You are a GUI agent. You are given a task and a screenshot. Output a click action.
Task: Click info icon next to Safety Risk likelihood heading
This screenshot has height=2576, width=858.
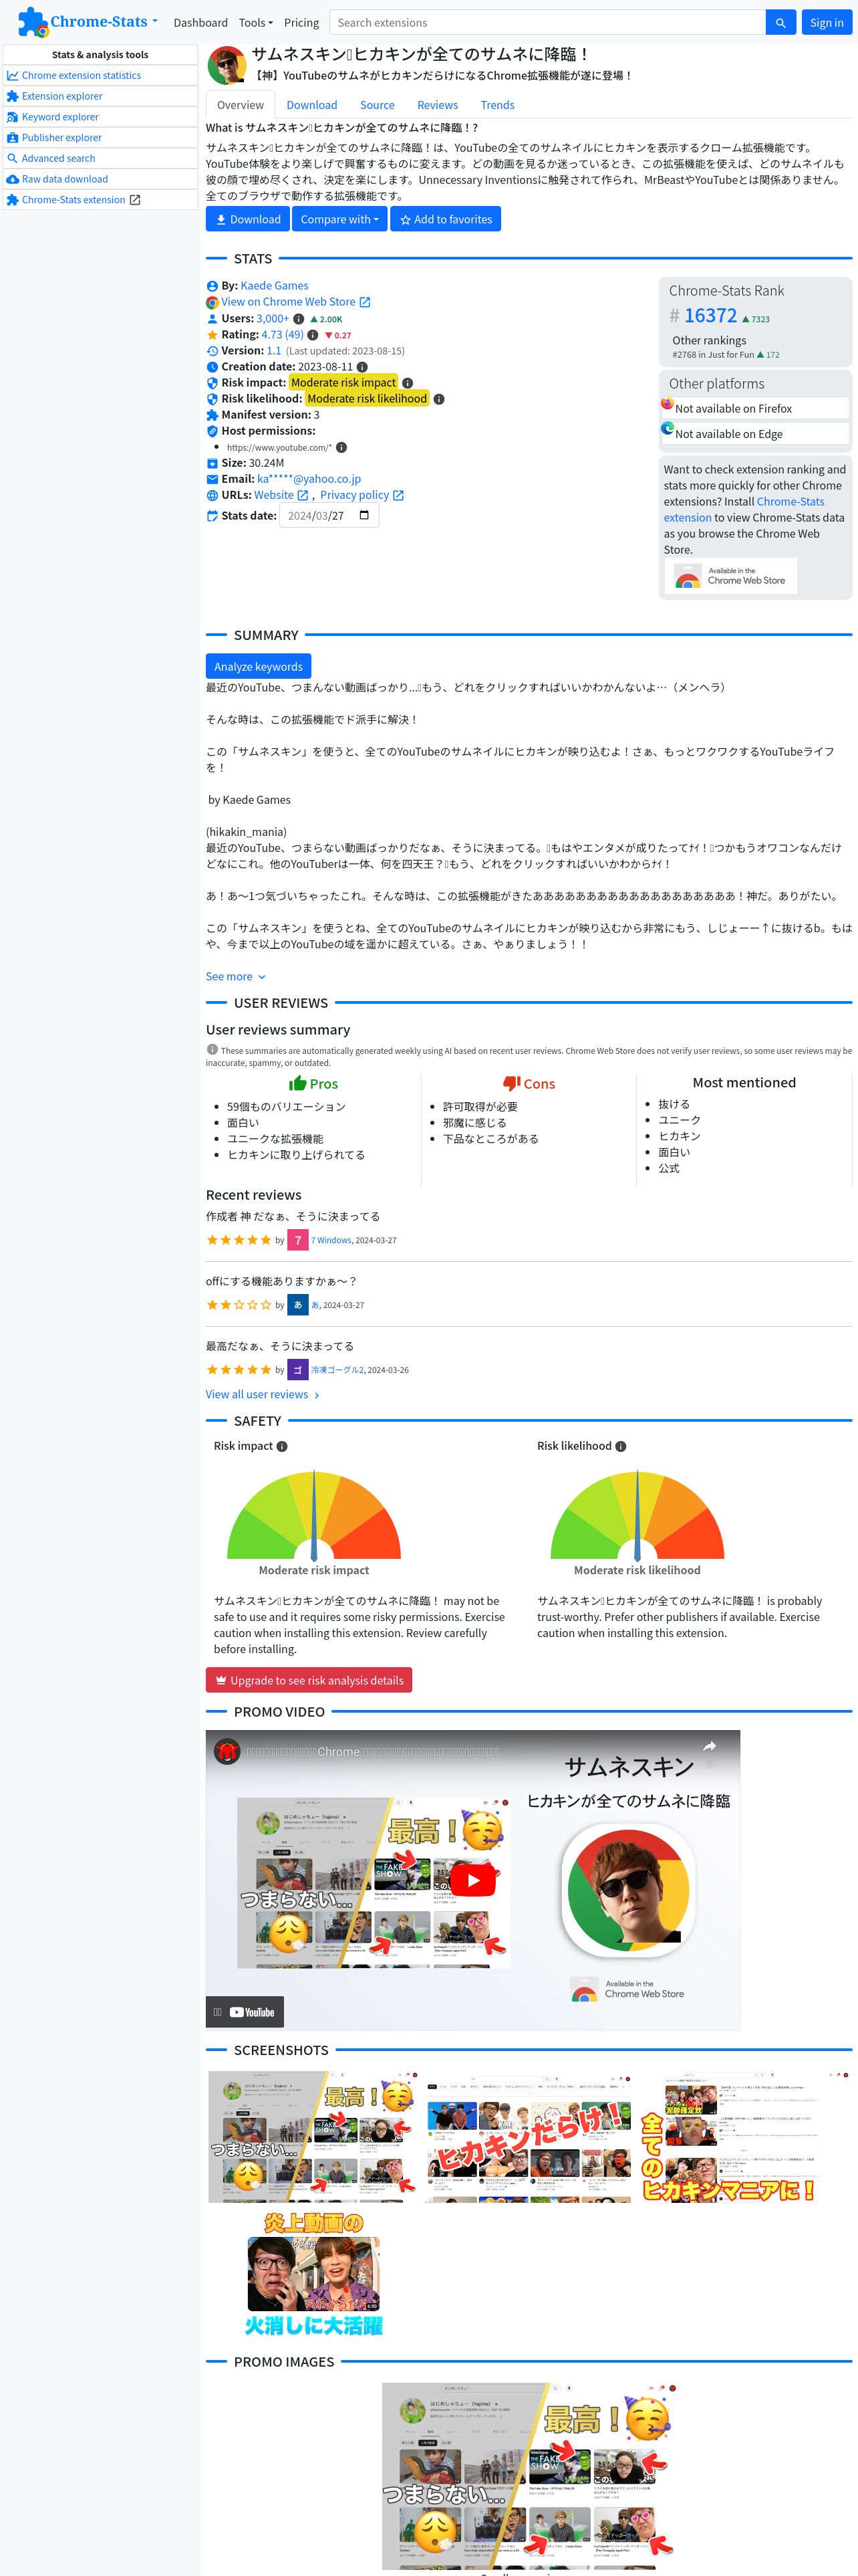coord(620,1446)
